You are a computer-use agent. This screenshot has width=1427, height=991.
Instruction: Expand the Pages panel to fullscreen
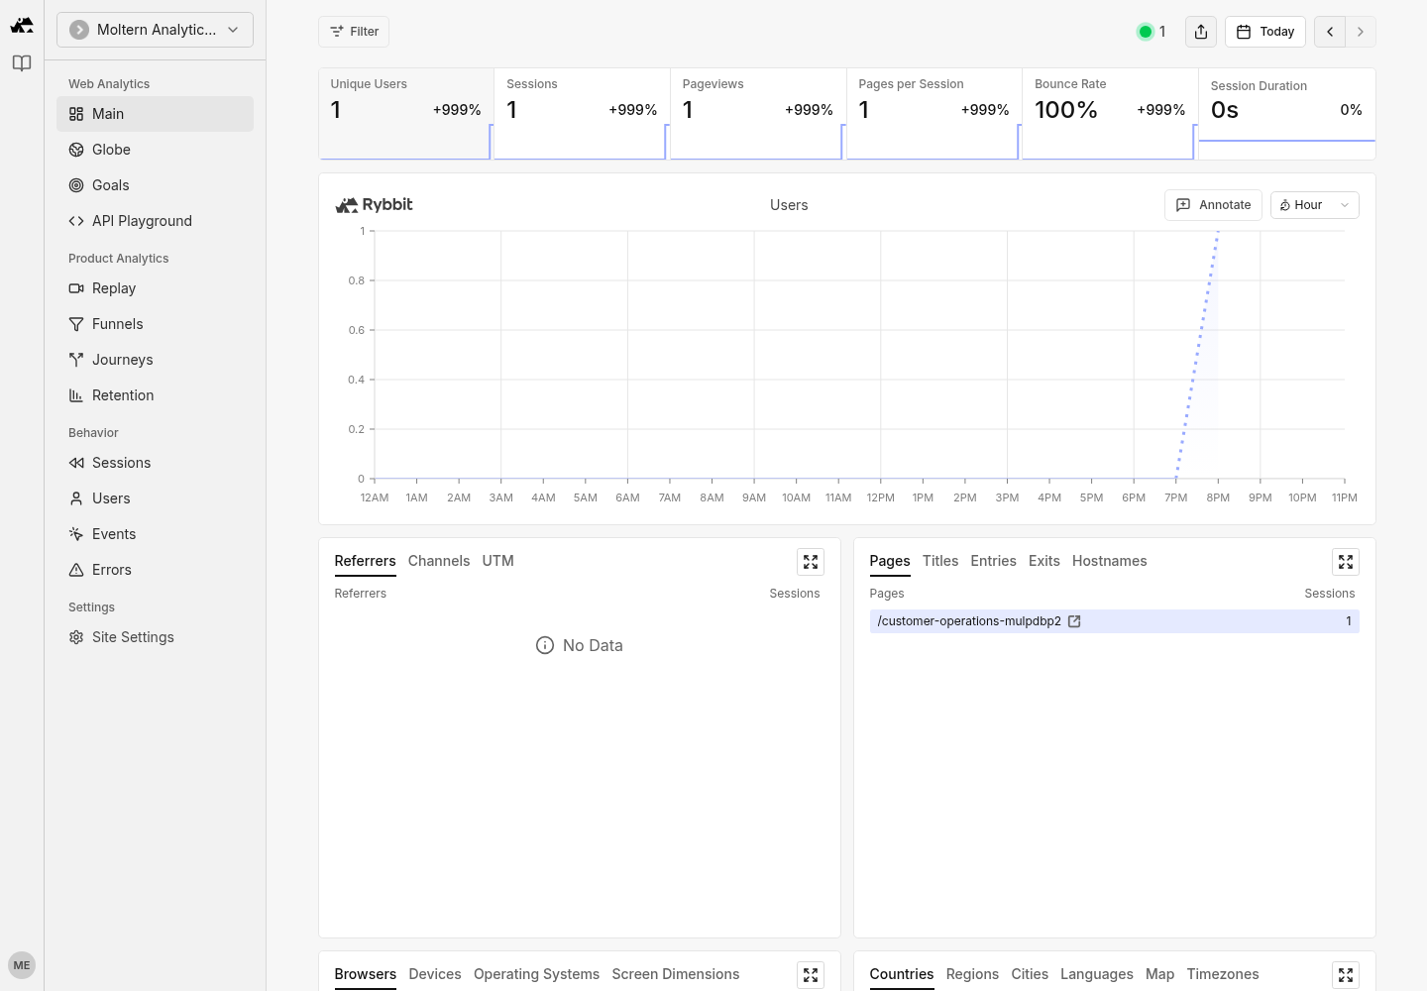1346,562
